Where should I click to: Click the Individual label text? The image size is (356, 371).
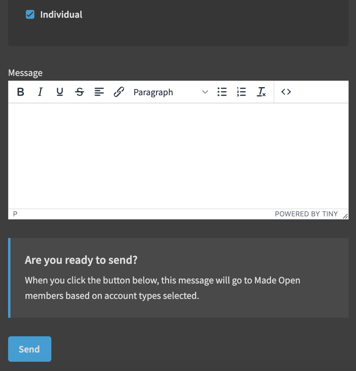[61, 15]
